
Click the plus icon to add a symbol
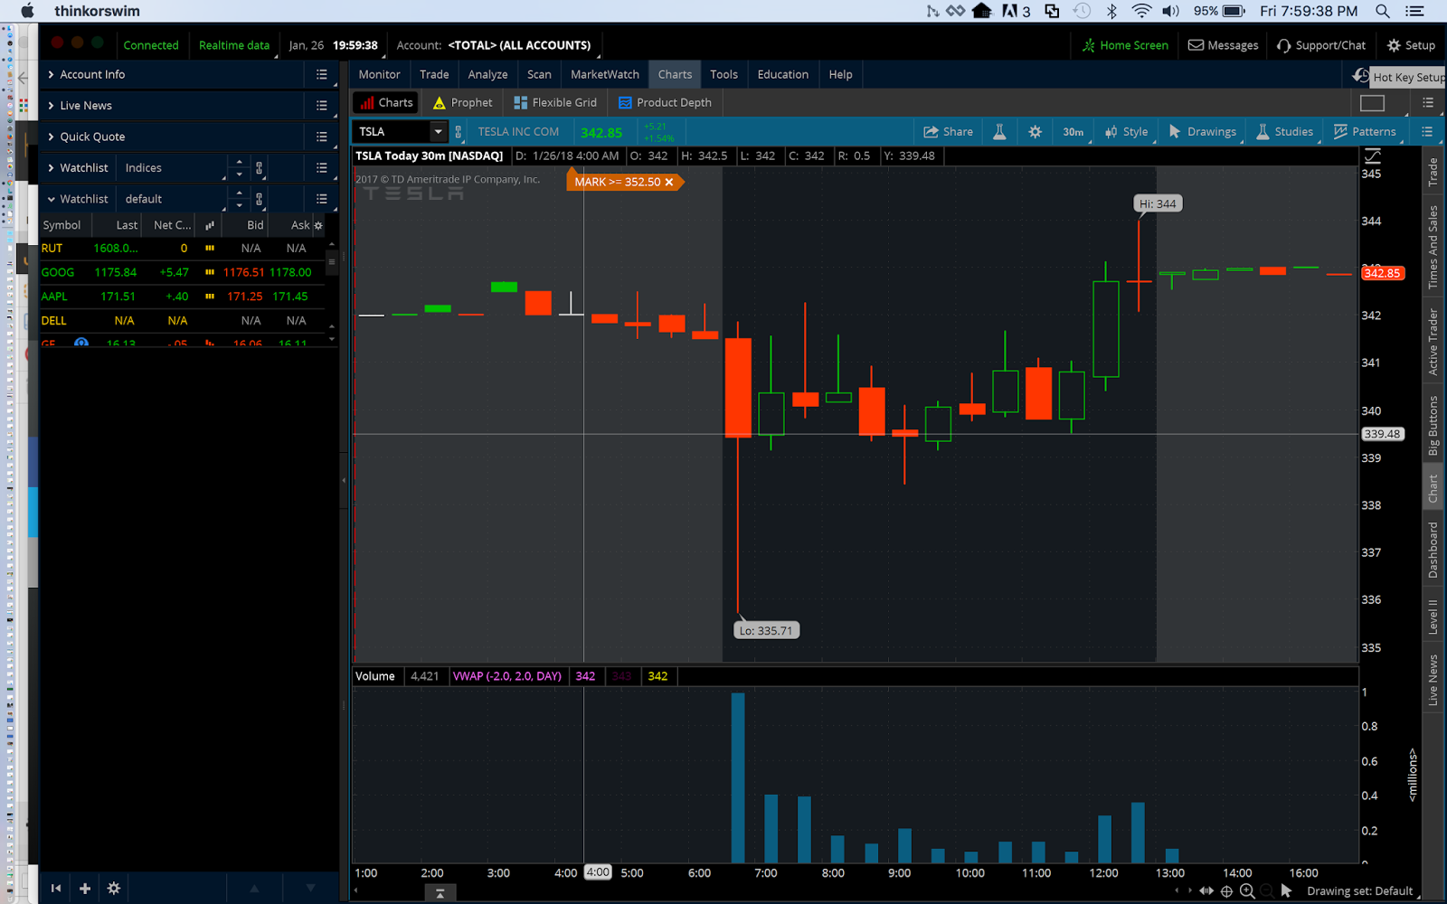84,888
